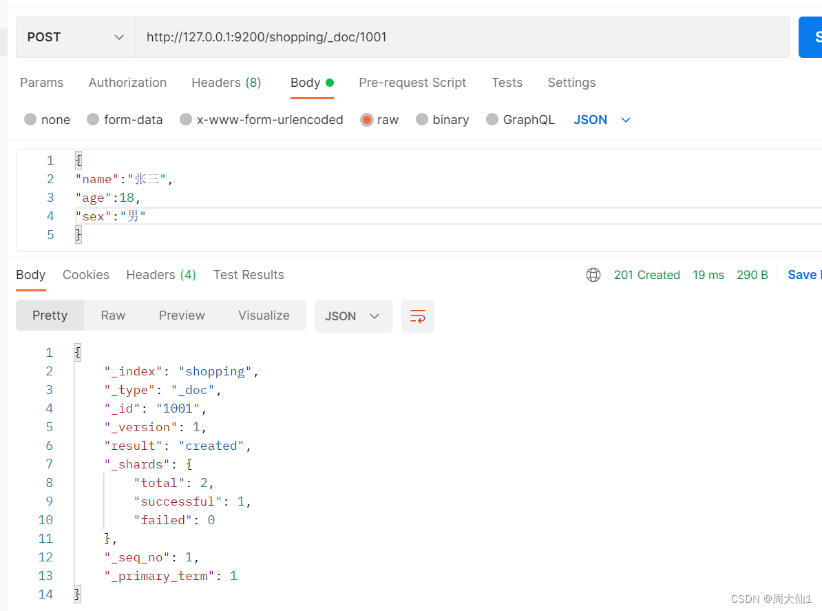The width and height of the screenshot is (822, 611).
Task: Click the blue Send button
Action: 810,37
